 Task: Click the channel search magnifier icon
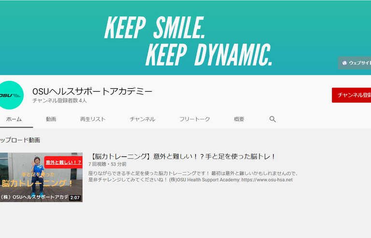pos(272,119)
